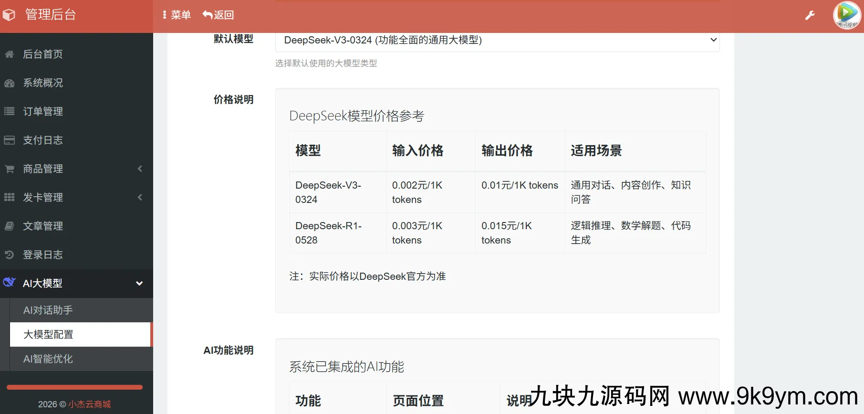Click the credit card icon for 支付日志
Screen dimensions: 864x414
[9, 140]
